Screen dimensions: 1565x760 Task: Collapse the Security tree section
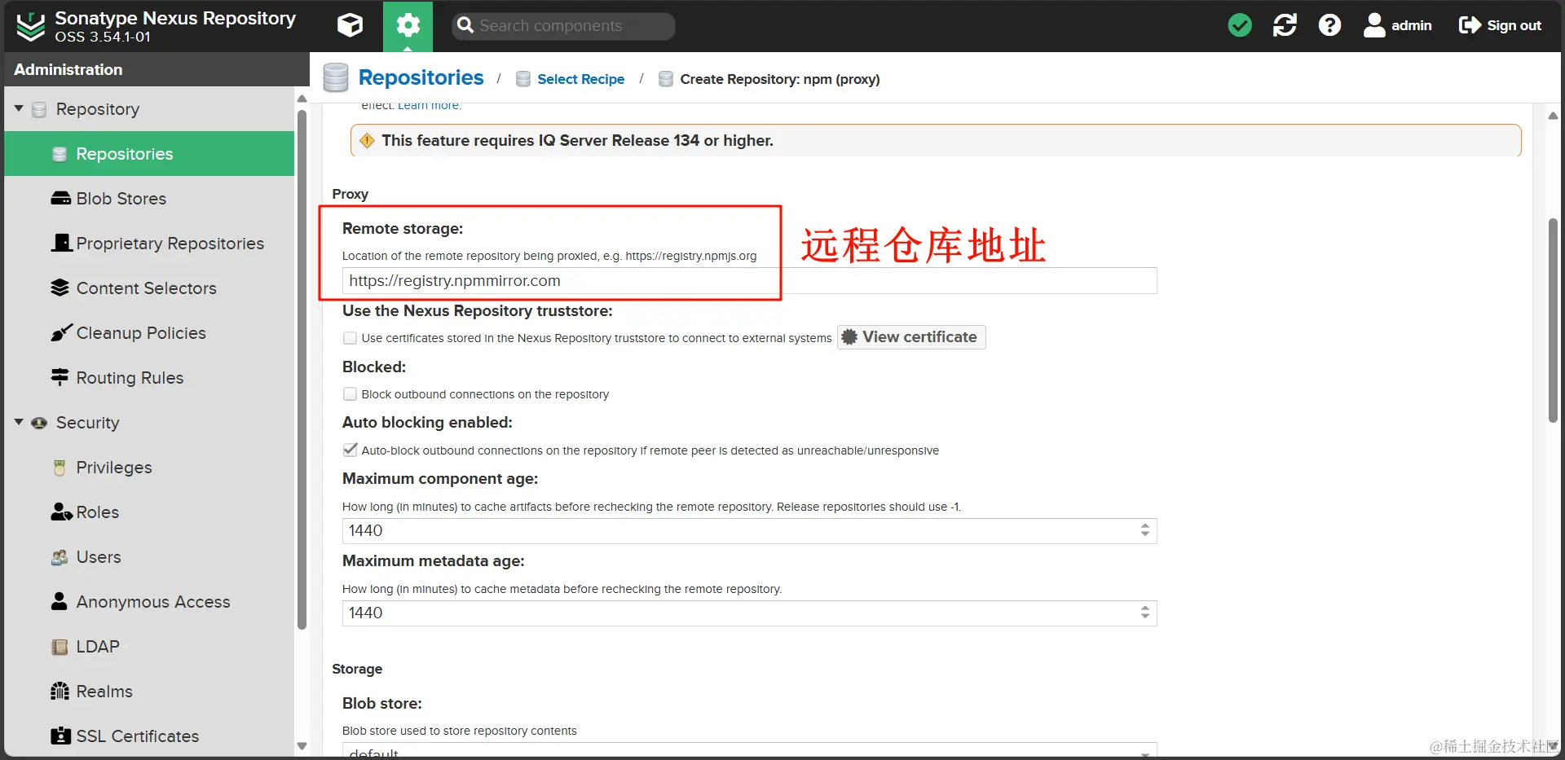click(x=19, y=422)
